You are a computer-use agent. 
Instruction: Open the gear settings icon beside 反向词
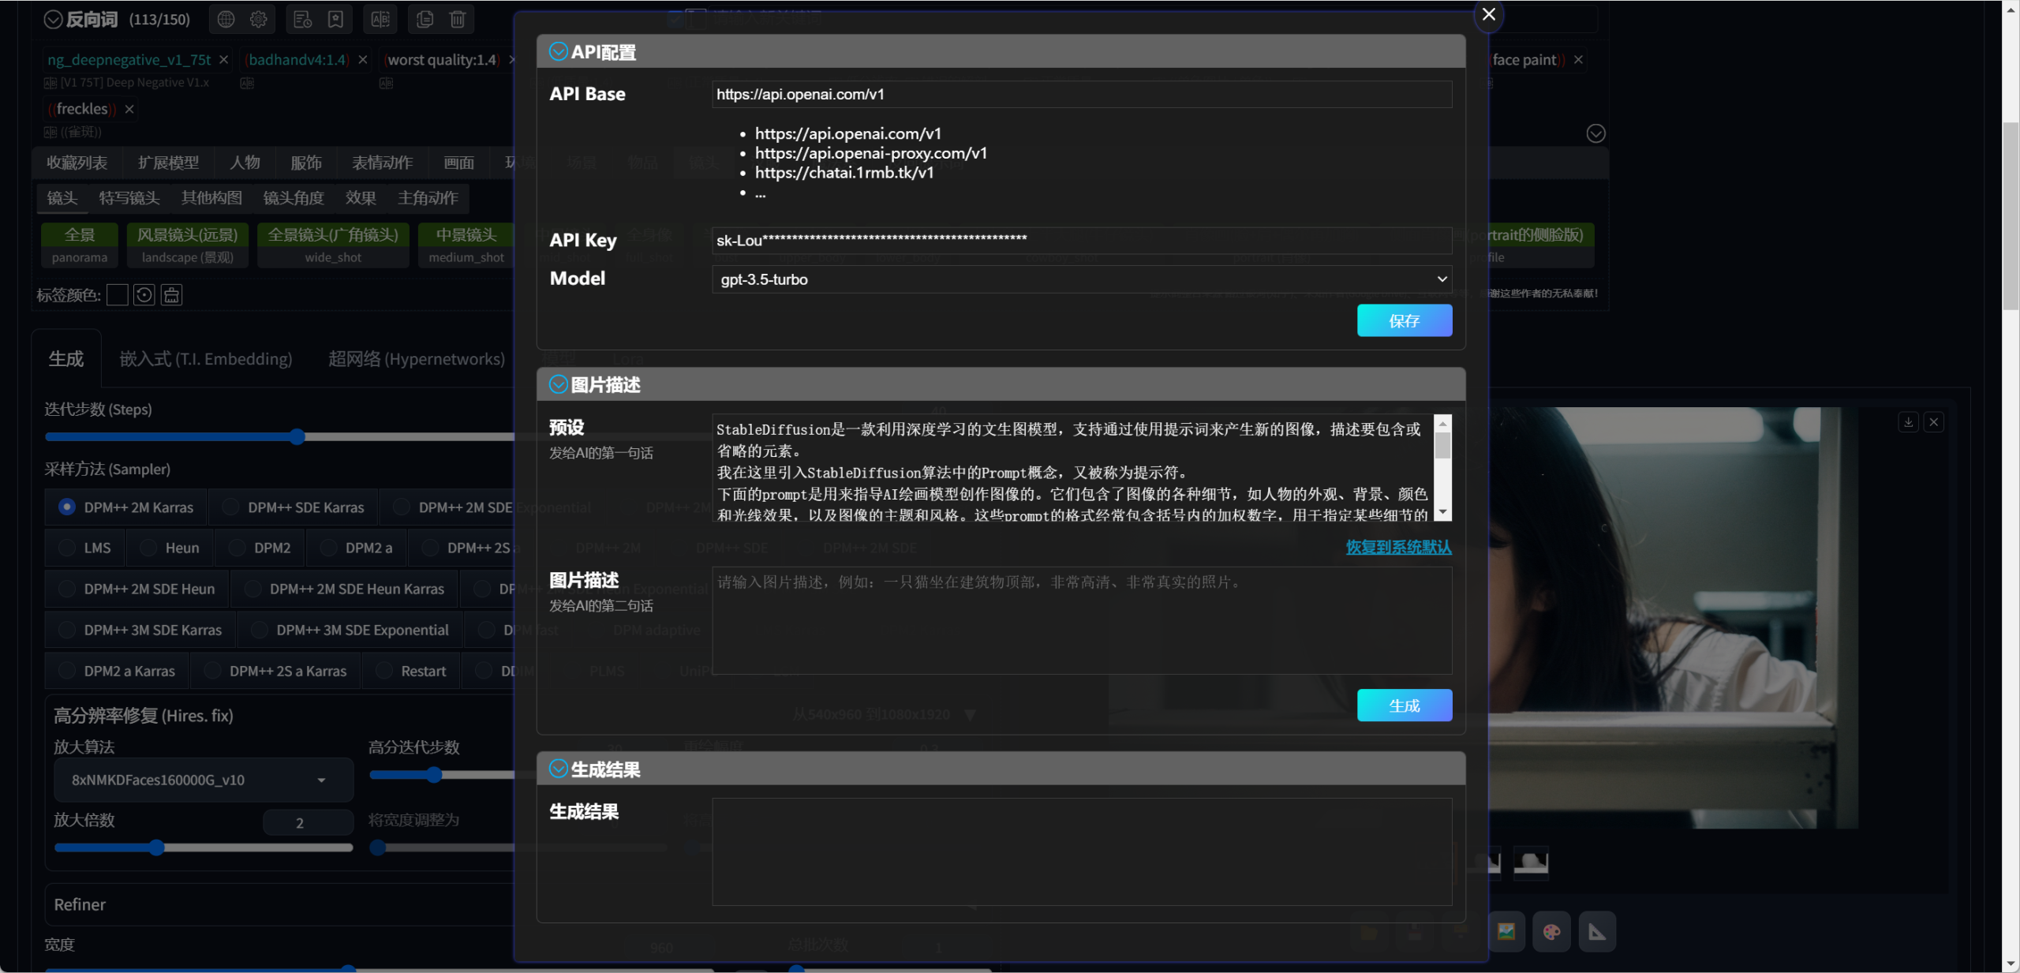[x=258, y=19]
